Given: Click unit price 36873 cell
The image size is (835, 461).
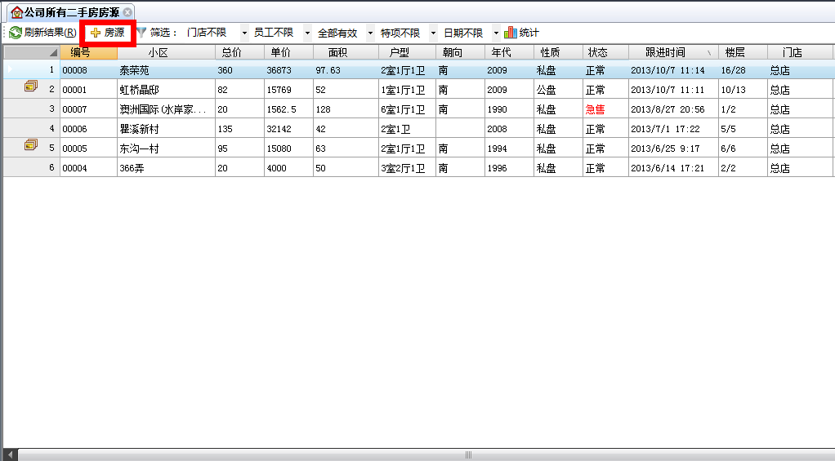Looking at the screenshot, I should click(288, 70).
